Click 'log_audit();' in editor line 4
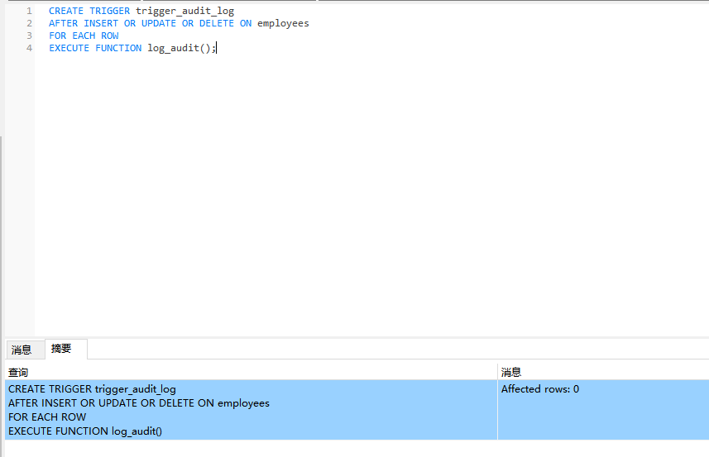This screenshot has height=457, width=709. (182, 48)
